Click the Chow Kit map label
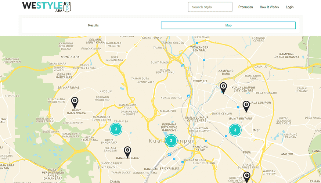 [x=200, y=81]
